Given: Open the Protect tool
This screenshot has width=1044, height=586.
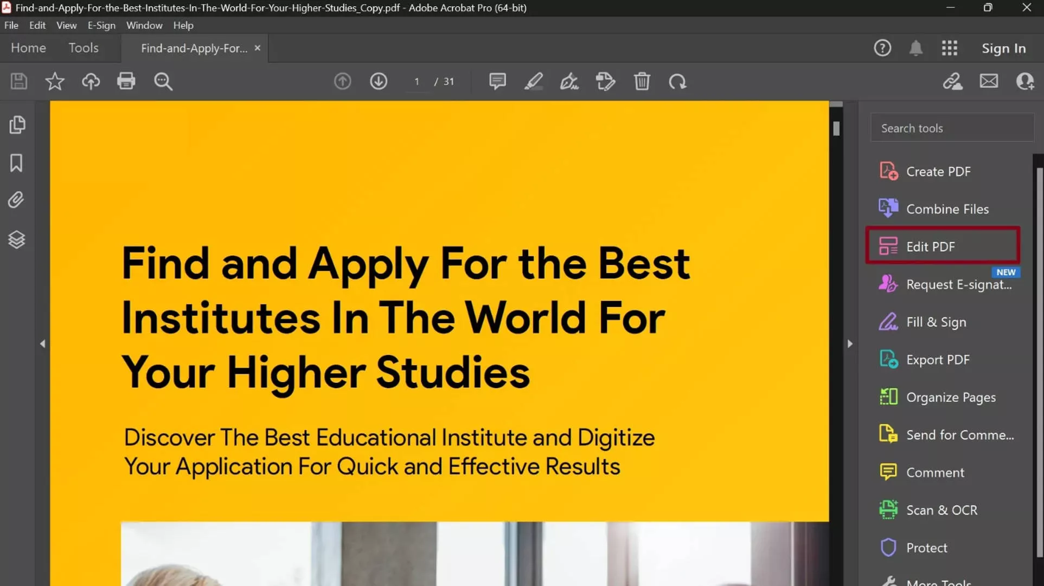Looking at the screenshot, I should pyautogui.click(x=943, y=548).
